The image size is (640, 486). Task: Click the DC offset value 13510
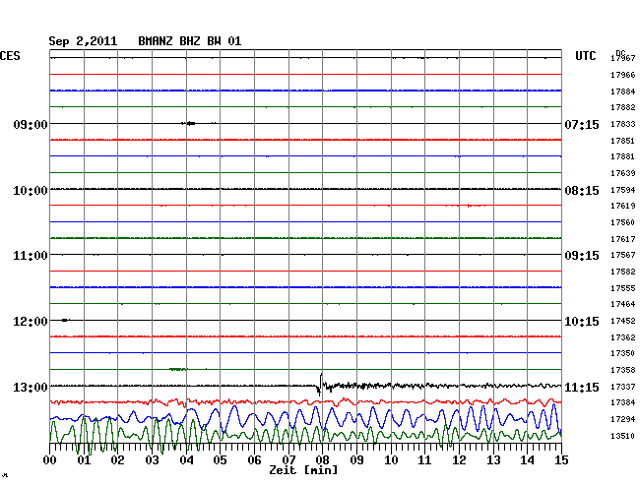(x=623, y=436)
